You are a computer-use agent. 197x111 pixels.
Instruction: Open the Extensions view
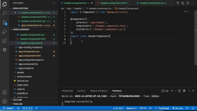[x=5, y=41]
